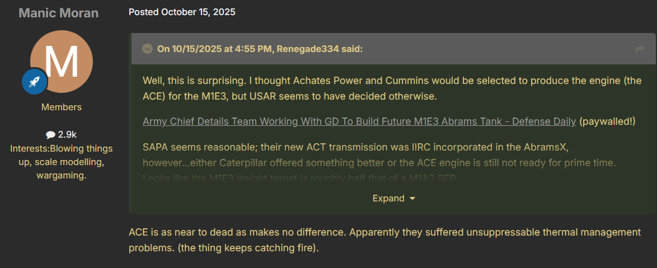657x268 pixels.
Task: Expand the truncated quote text
Action: (x=388, y=198)
